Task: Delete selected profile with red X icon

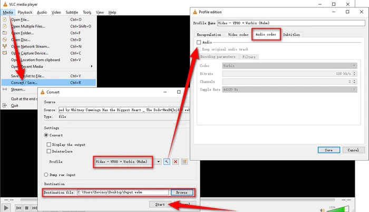Action: (176, 161)
